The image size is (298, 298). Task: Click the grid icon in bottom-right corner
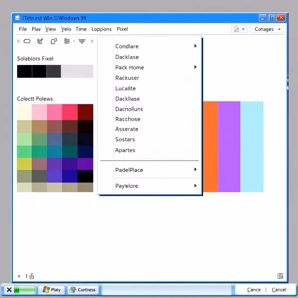point(280,276)
